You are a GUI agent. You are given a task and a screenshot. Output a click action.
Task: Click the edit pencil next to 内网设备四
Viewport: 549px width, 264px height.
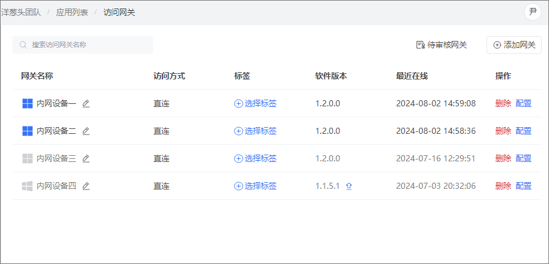[86, 186]
